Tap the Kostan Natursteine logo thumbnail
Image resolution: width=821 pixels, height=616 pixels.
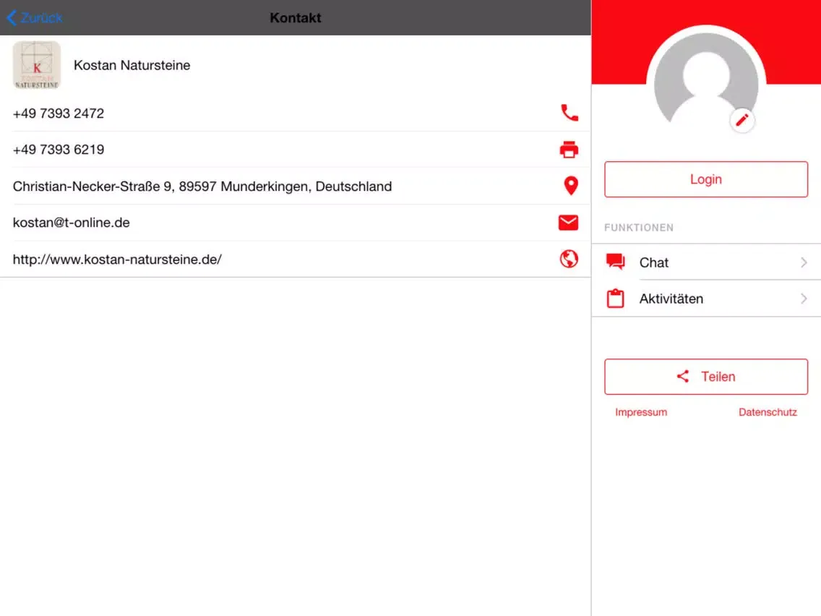pyautogui.click(x=37, y=65)
